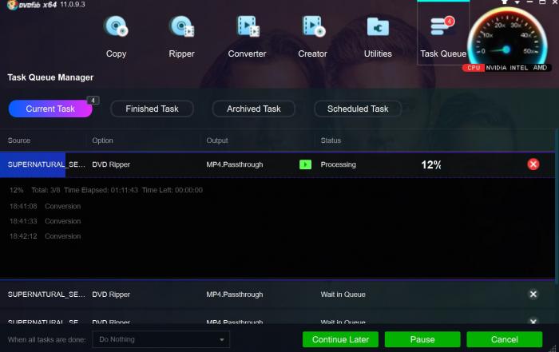Open the Converter module
The width and height of the screenshot is (559, 352).
coord(247,37)
